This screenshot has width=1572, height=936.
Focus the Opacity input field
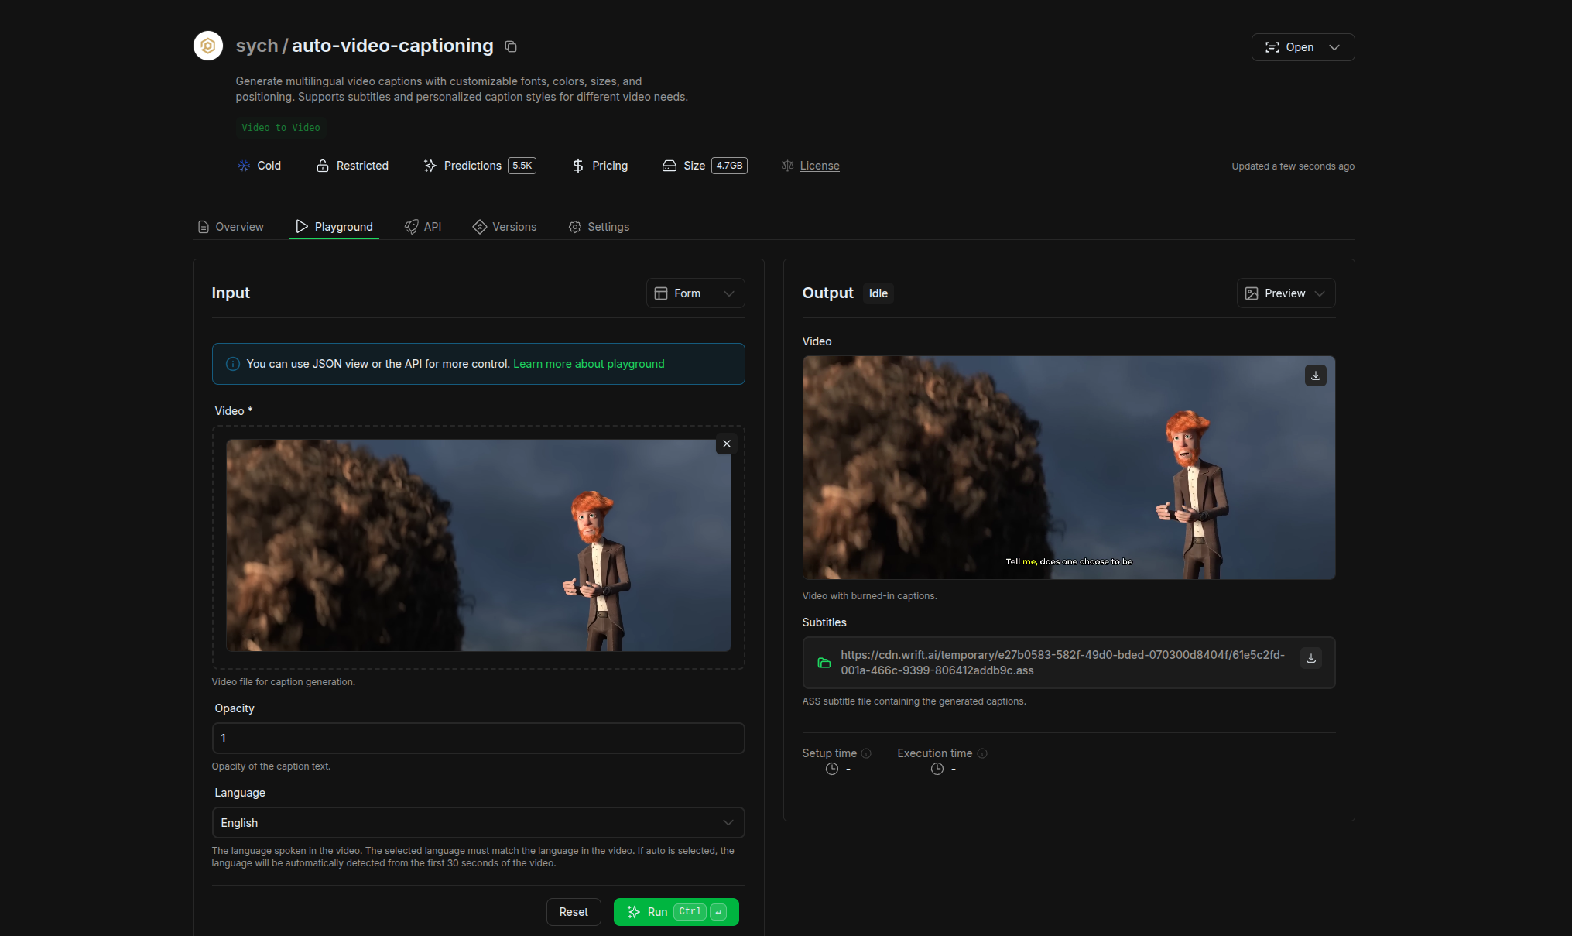478,738
